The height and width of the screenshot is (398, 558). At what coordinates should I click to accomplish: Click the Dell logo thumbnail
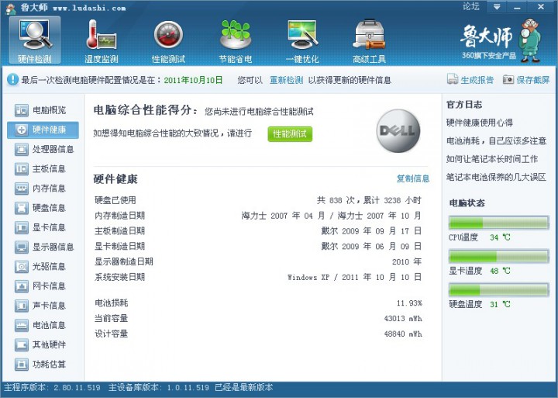pos(398,130)
